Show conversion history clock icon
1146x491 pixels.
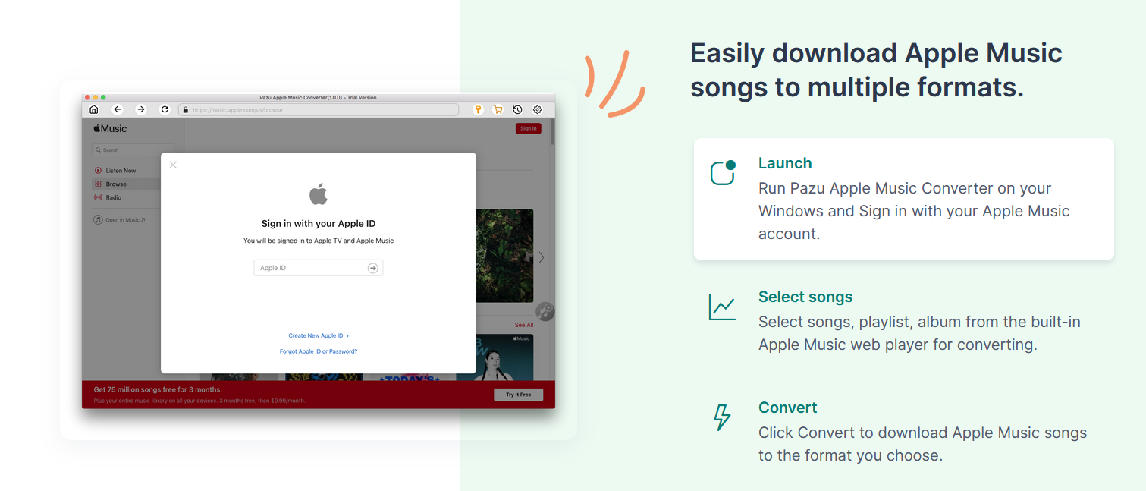tap(517, 109)
